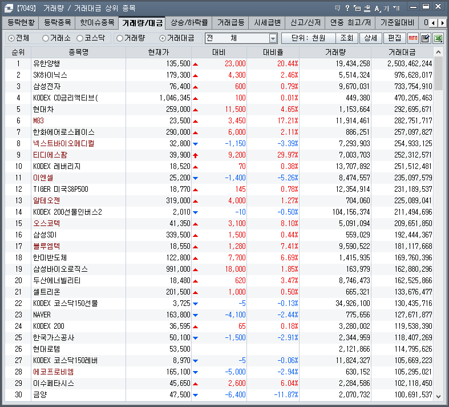Switch to the 거래급등 tab
Screen dimensions: 449x407
pos(230,23)
